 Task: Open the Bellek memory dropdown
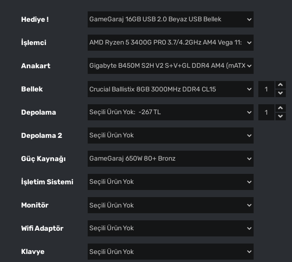170,89
